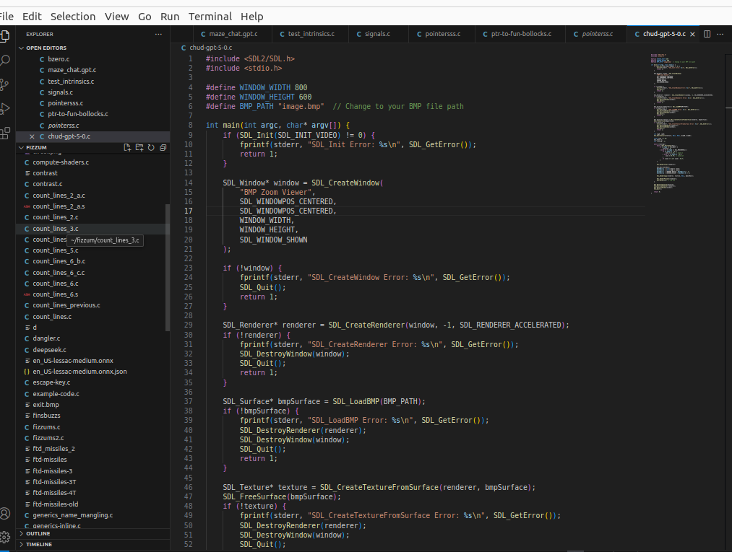Open the File menu

(x=7, y=17)
